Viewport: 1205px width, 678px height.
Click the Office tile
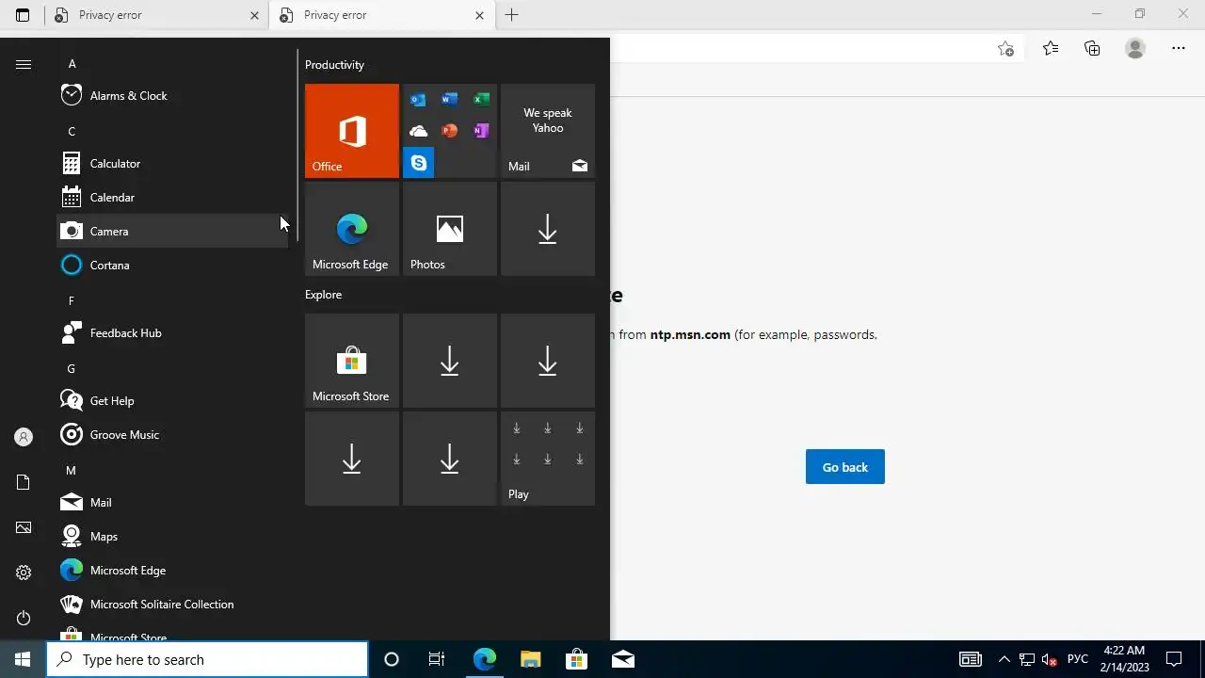(352, 131)
